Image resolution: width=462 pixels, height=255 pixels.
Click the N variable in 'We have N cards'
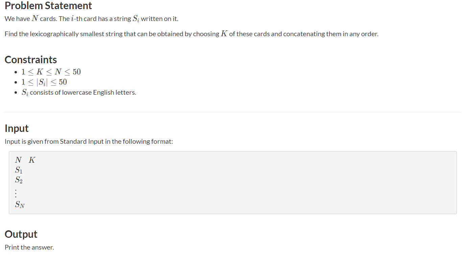[35, 19]
